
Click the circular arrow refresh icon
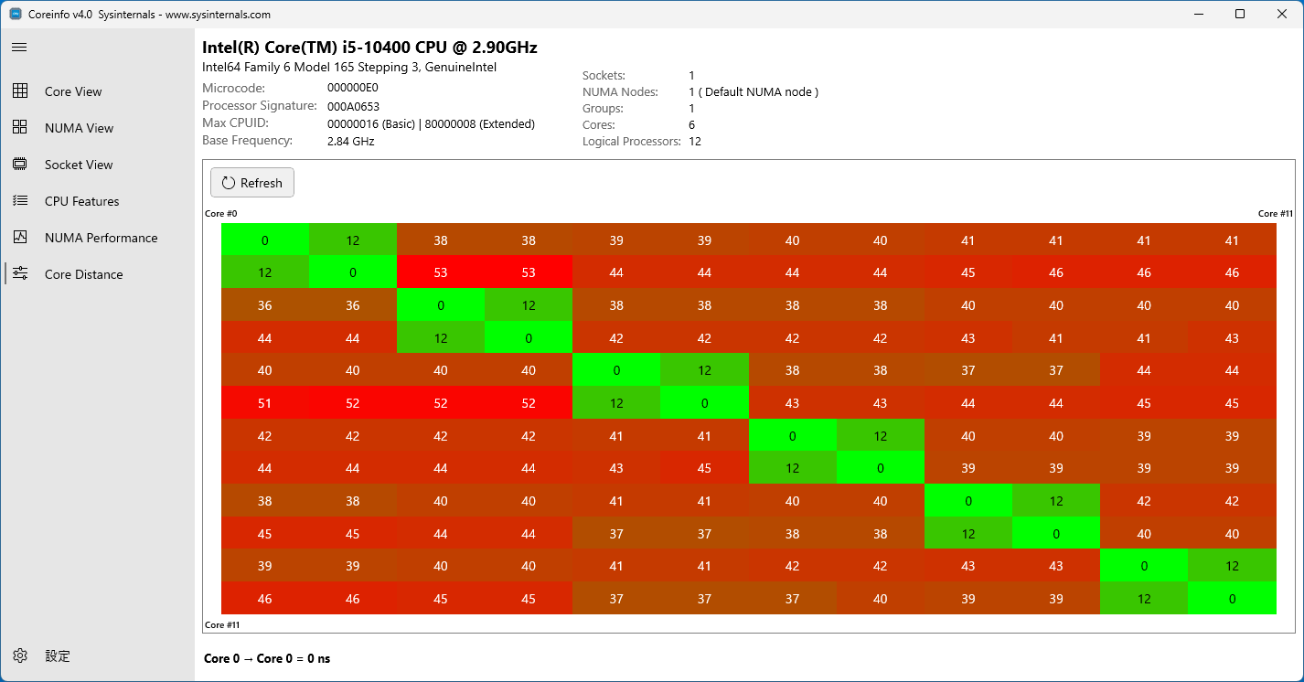click(x=229, y=183)
